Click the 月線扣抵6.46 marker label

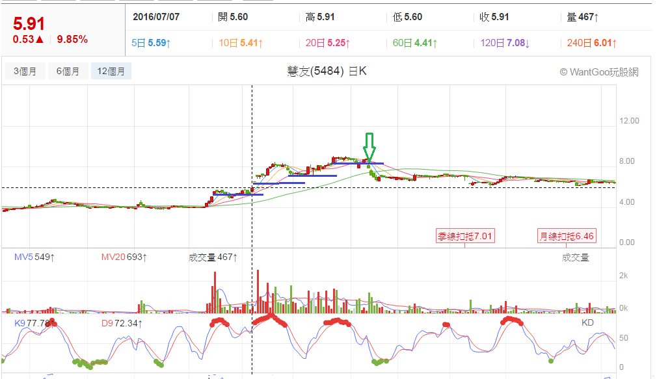[x=567, y=236]
